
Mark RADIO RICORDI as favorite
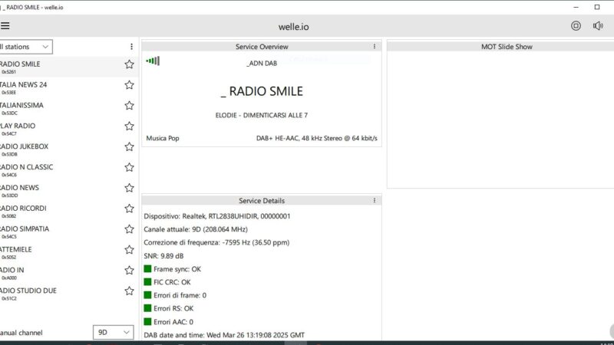(x=129, y=209)
